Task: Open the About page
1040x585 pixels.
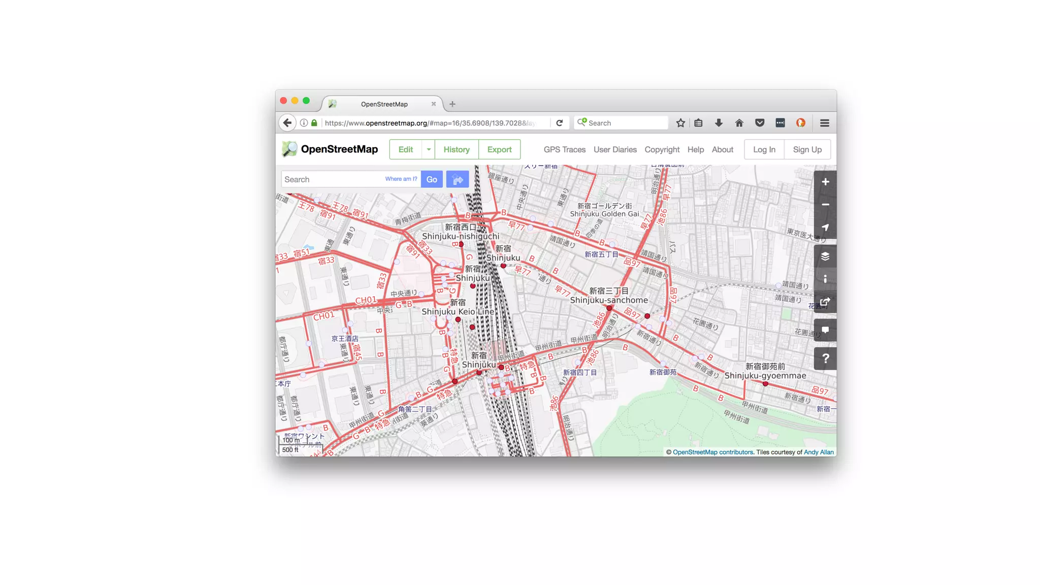Action: (x=722, y=149)
